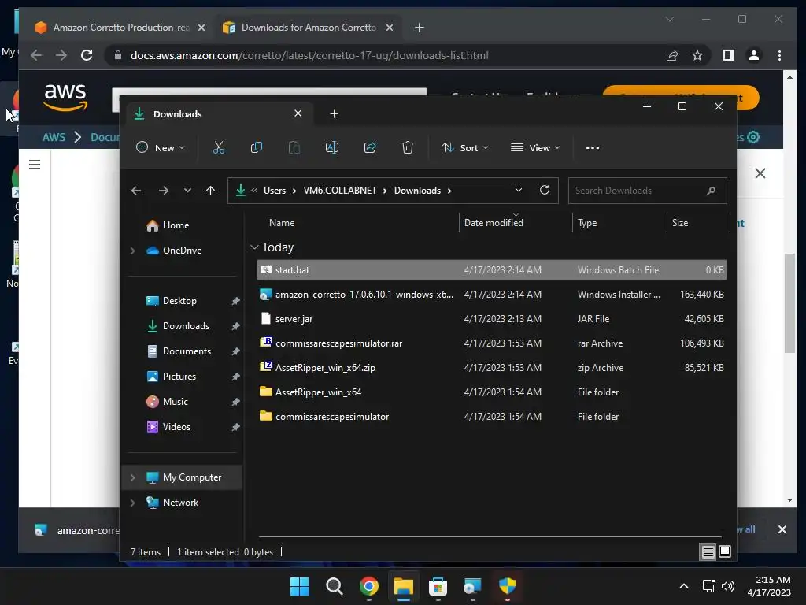Open Chrome side panel icon
This screenshot has width=806, height=605.
729,56
